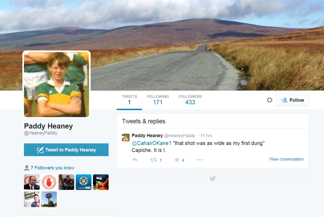Screen dimensions: 324x217
Task: Click the 11 hrs tweet timestamp
Action: click(x=206, y=136)
